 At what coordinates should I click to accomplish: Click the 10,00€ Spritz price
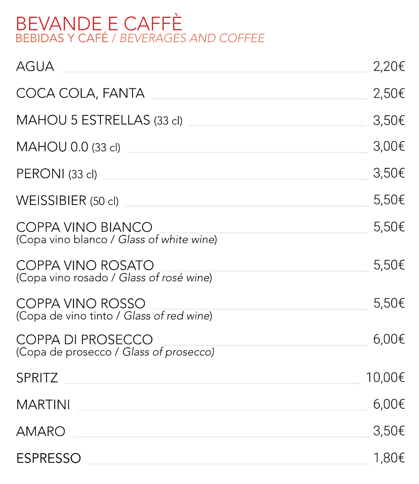(385, 378)
